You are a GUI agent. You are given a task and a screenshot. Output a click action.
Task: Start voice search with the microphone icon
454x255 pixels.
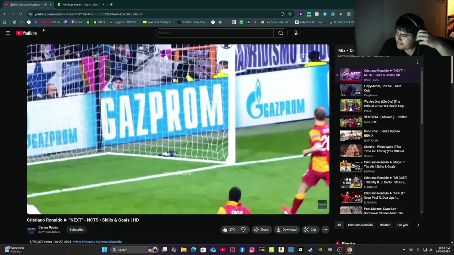[x=296, y=33]
